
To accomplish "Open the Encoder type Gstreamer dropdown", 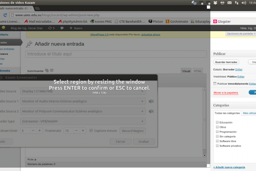I will click(x=83, y=121).
